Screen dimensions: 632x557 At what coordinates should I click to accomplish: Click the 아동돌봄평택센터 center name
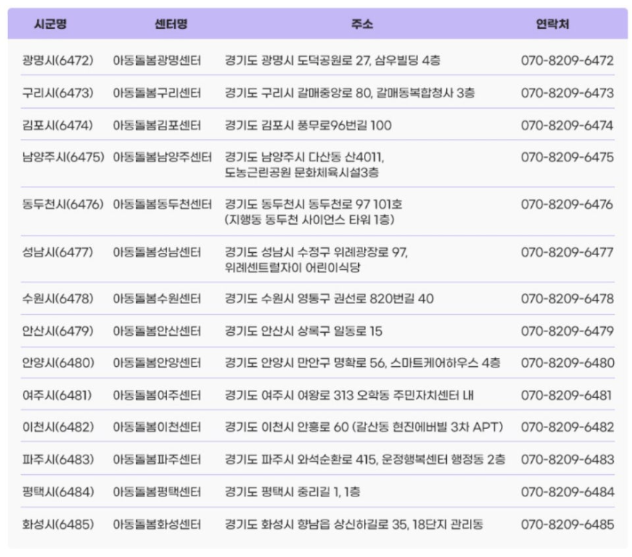[x=157, y=491]
